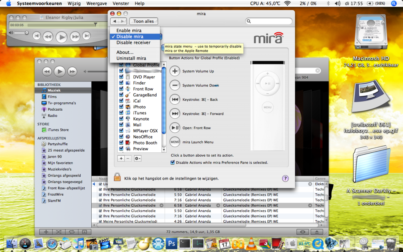403x252 pixels.
Task: Click fast forward in Eleanor Rigby player
Action: [75, 37]
